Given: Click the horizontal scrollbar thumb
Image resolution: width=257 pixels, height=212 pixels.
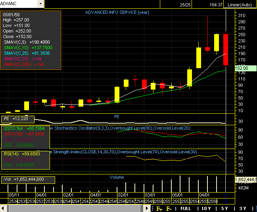Looking at the screenshot, I should (x=75, y=208).
